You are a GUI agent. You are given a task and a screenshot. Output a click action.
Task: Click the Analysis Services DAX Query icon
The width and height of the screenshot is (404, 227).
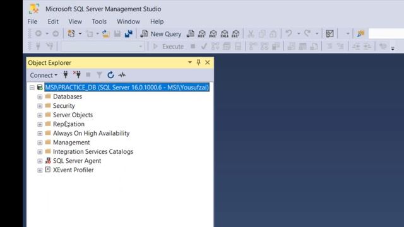point(235,33)
